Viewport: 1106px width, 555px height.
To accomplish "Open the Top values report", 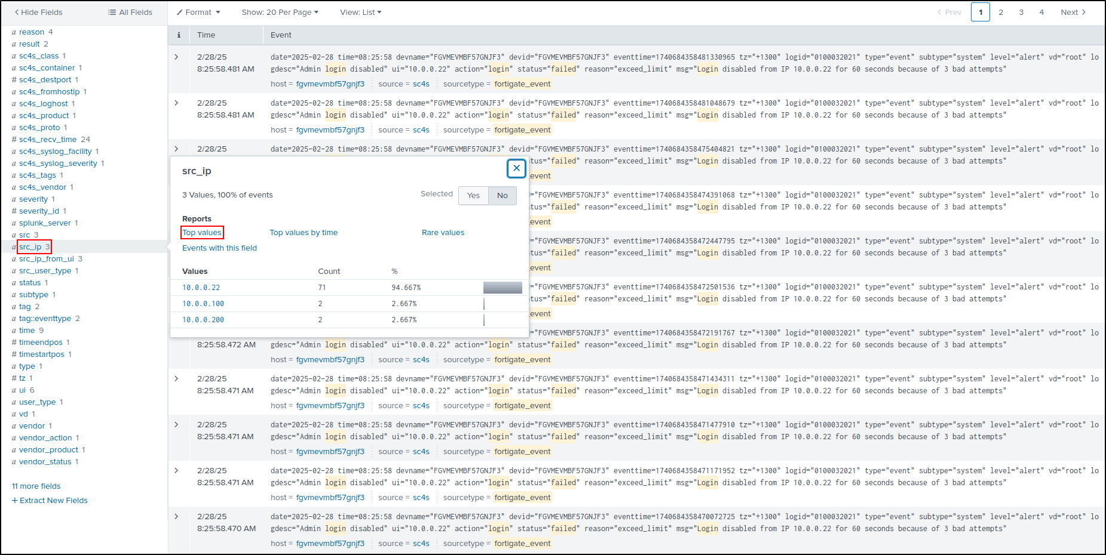I will click(202, 233).
